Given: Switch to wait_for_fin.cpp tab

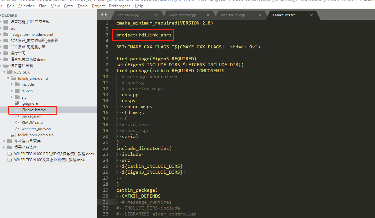Looking at the screenshot, I should tap(233, 15).
